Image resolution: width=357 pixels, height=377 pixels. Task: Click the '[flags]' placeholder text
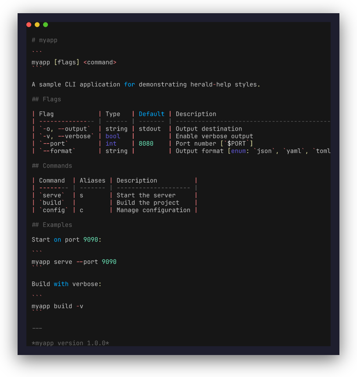click(x=66, y=62)
